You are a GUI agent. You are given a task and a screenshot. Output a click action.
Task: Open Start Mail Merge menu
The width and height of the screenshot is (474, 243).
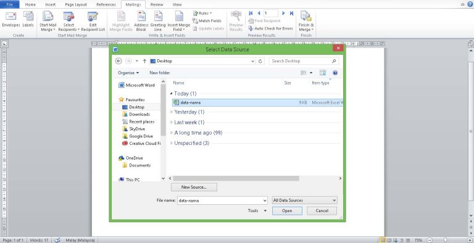click(48, 21)
